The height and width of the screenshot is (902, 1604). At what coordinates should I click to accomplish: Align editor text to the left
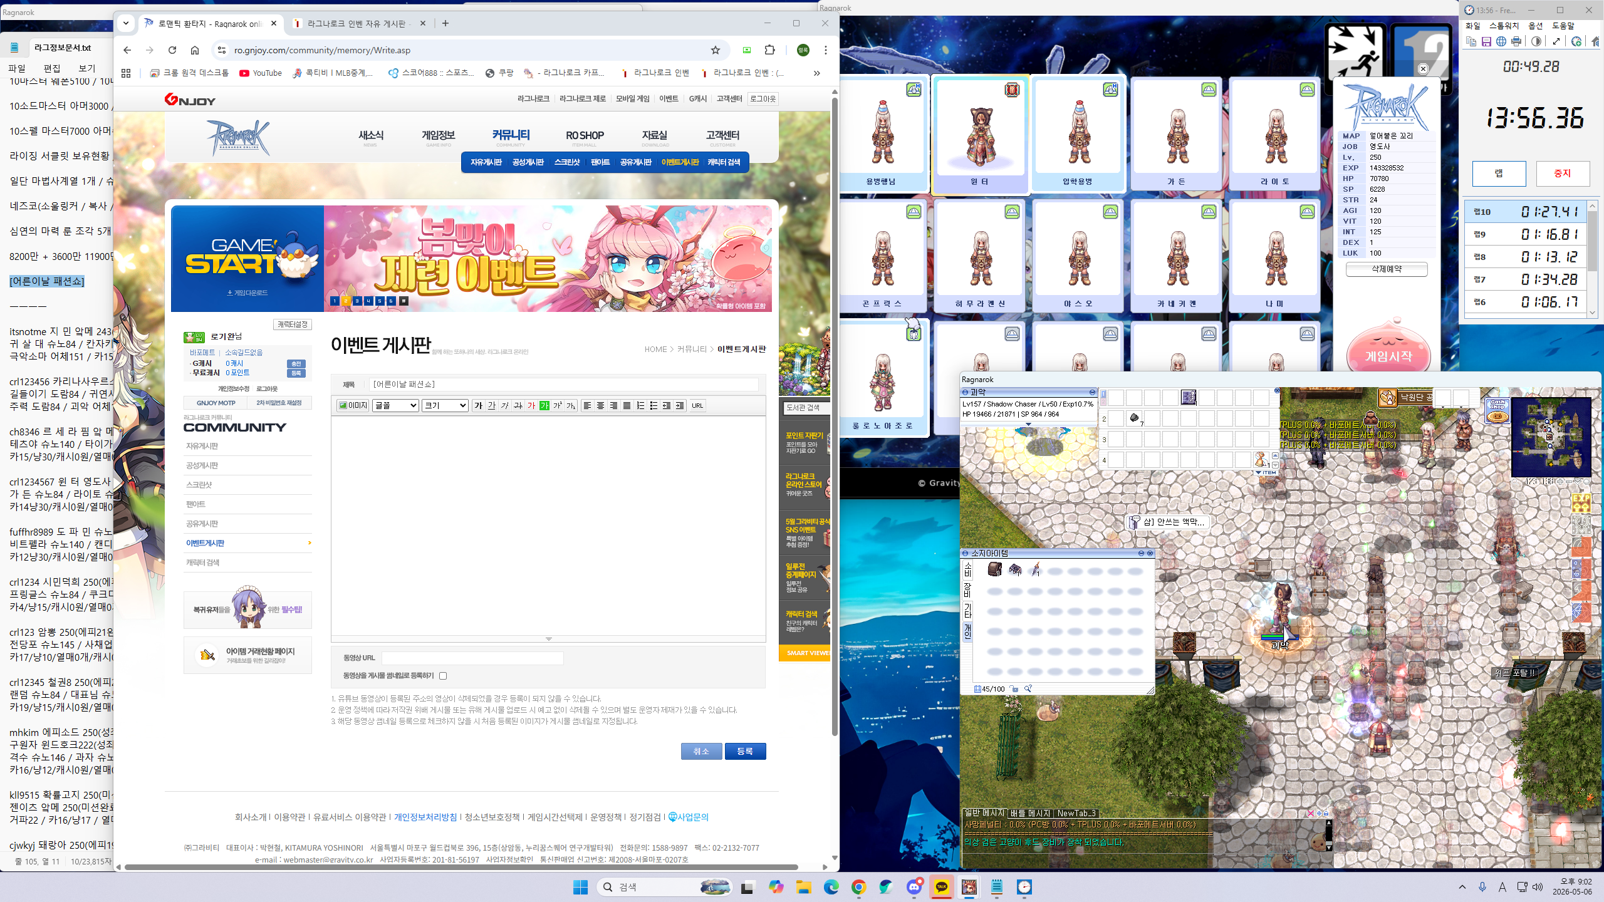587,406
